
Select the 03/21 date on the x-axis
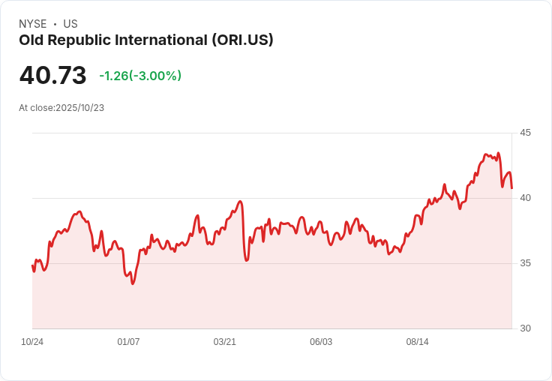coord(225,342)
